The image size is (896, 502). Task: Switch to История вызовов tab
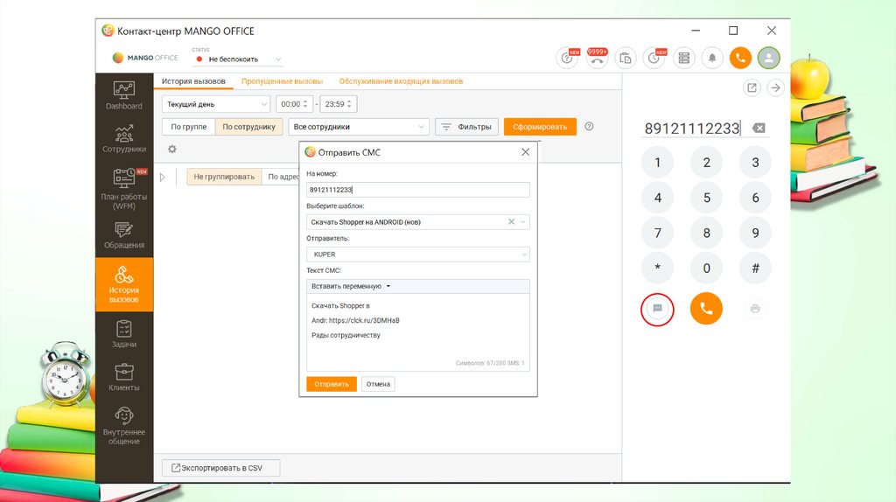[x=193, y=81]
